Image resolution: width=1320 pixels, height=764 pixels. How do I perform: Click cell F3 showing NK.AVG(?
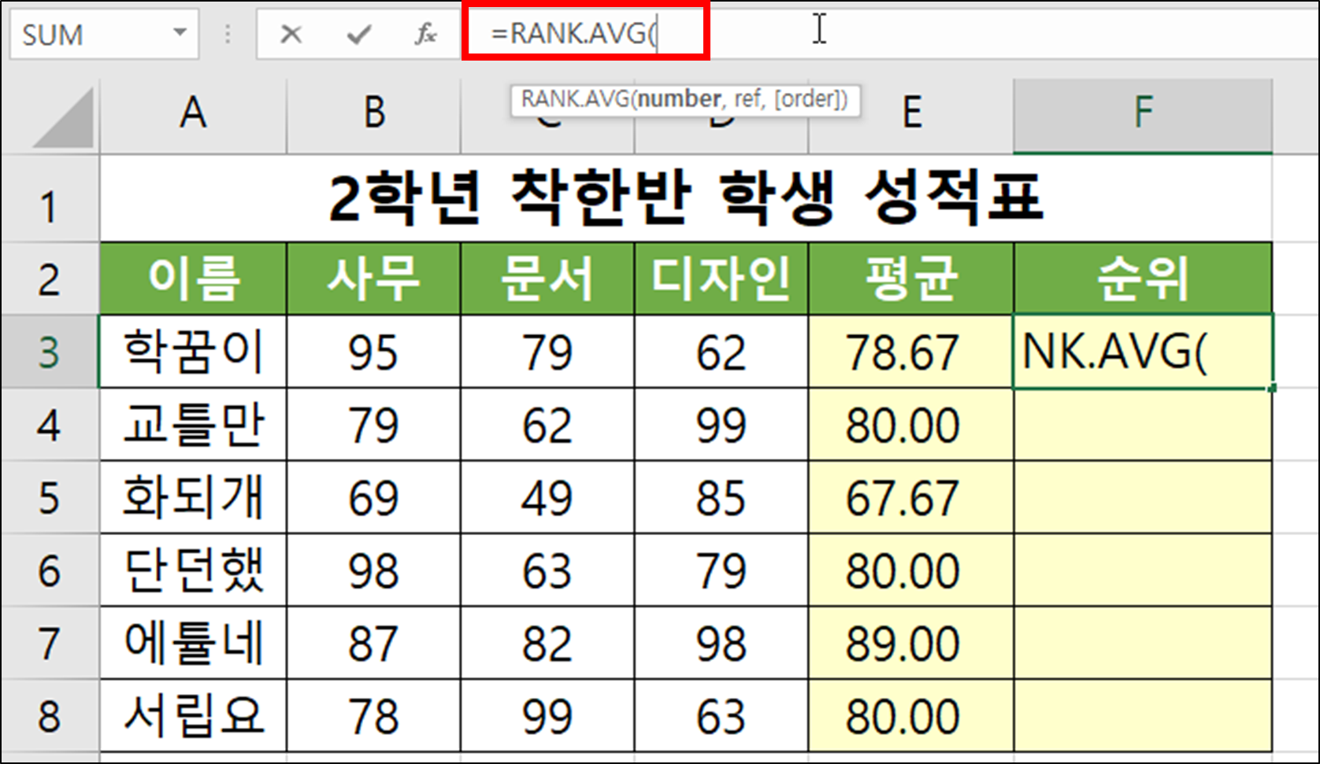click(x=1142, y=352)
